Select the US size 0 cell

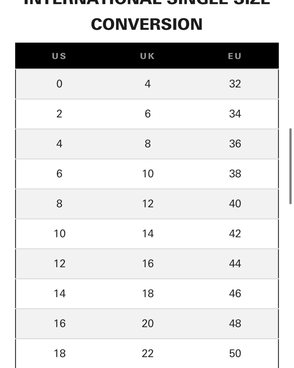click(59, 84)
